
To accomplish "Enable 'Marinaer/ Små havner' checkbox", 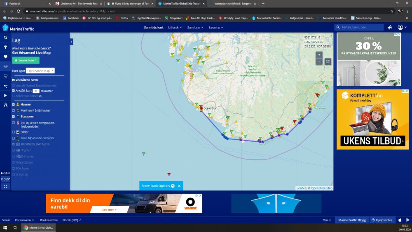I will tap(14, 110).
